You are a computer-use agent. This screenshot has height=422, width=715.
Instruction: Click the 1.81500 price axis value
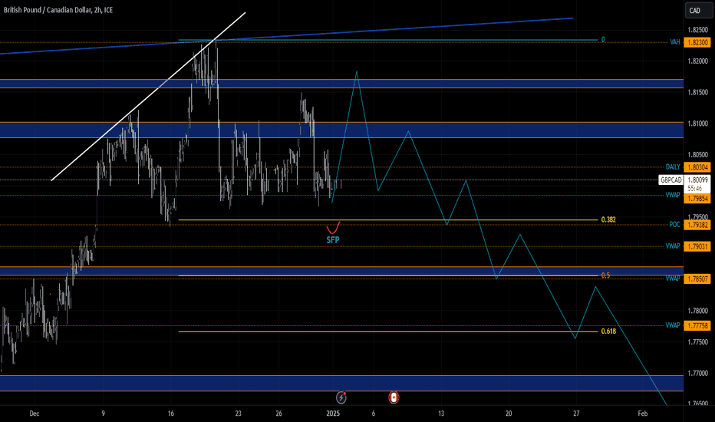[x=697, y=92]
